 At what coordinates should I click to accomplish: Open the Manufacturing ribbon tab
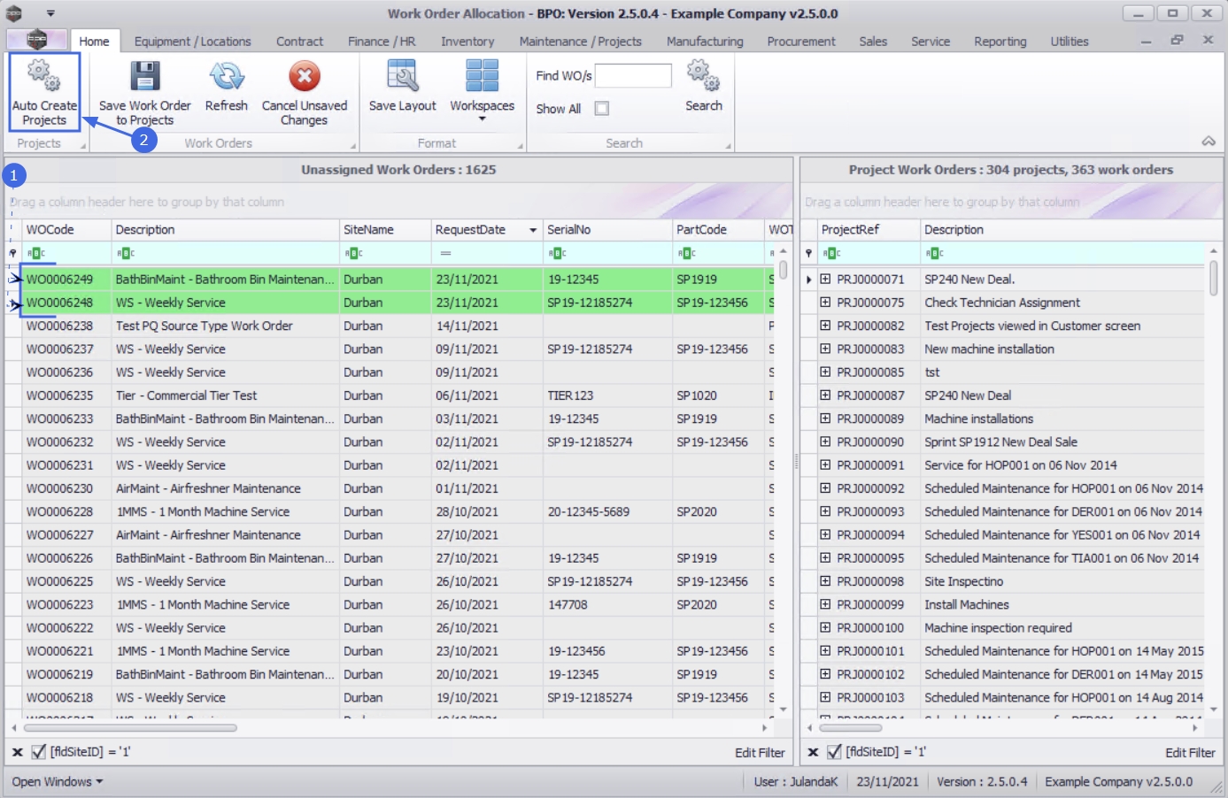[x=705, y=41]
